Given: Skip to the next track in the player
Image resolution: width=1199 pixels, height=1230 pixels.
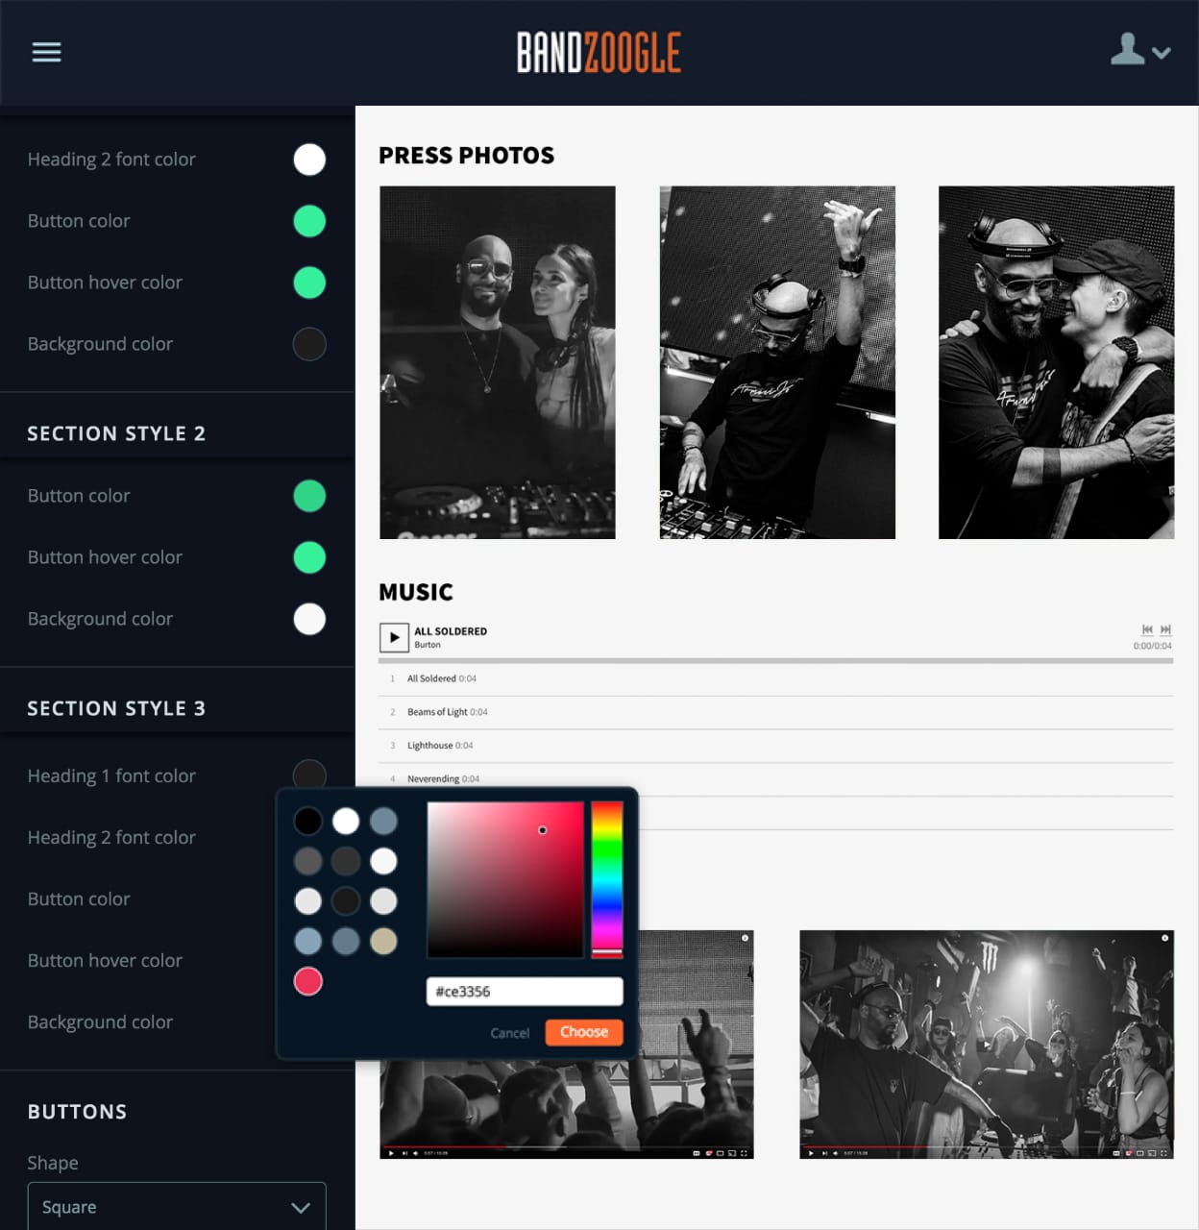Looking at the screenshot, I should point(1166,629).
